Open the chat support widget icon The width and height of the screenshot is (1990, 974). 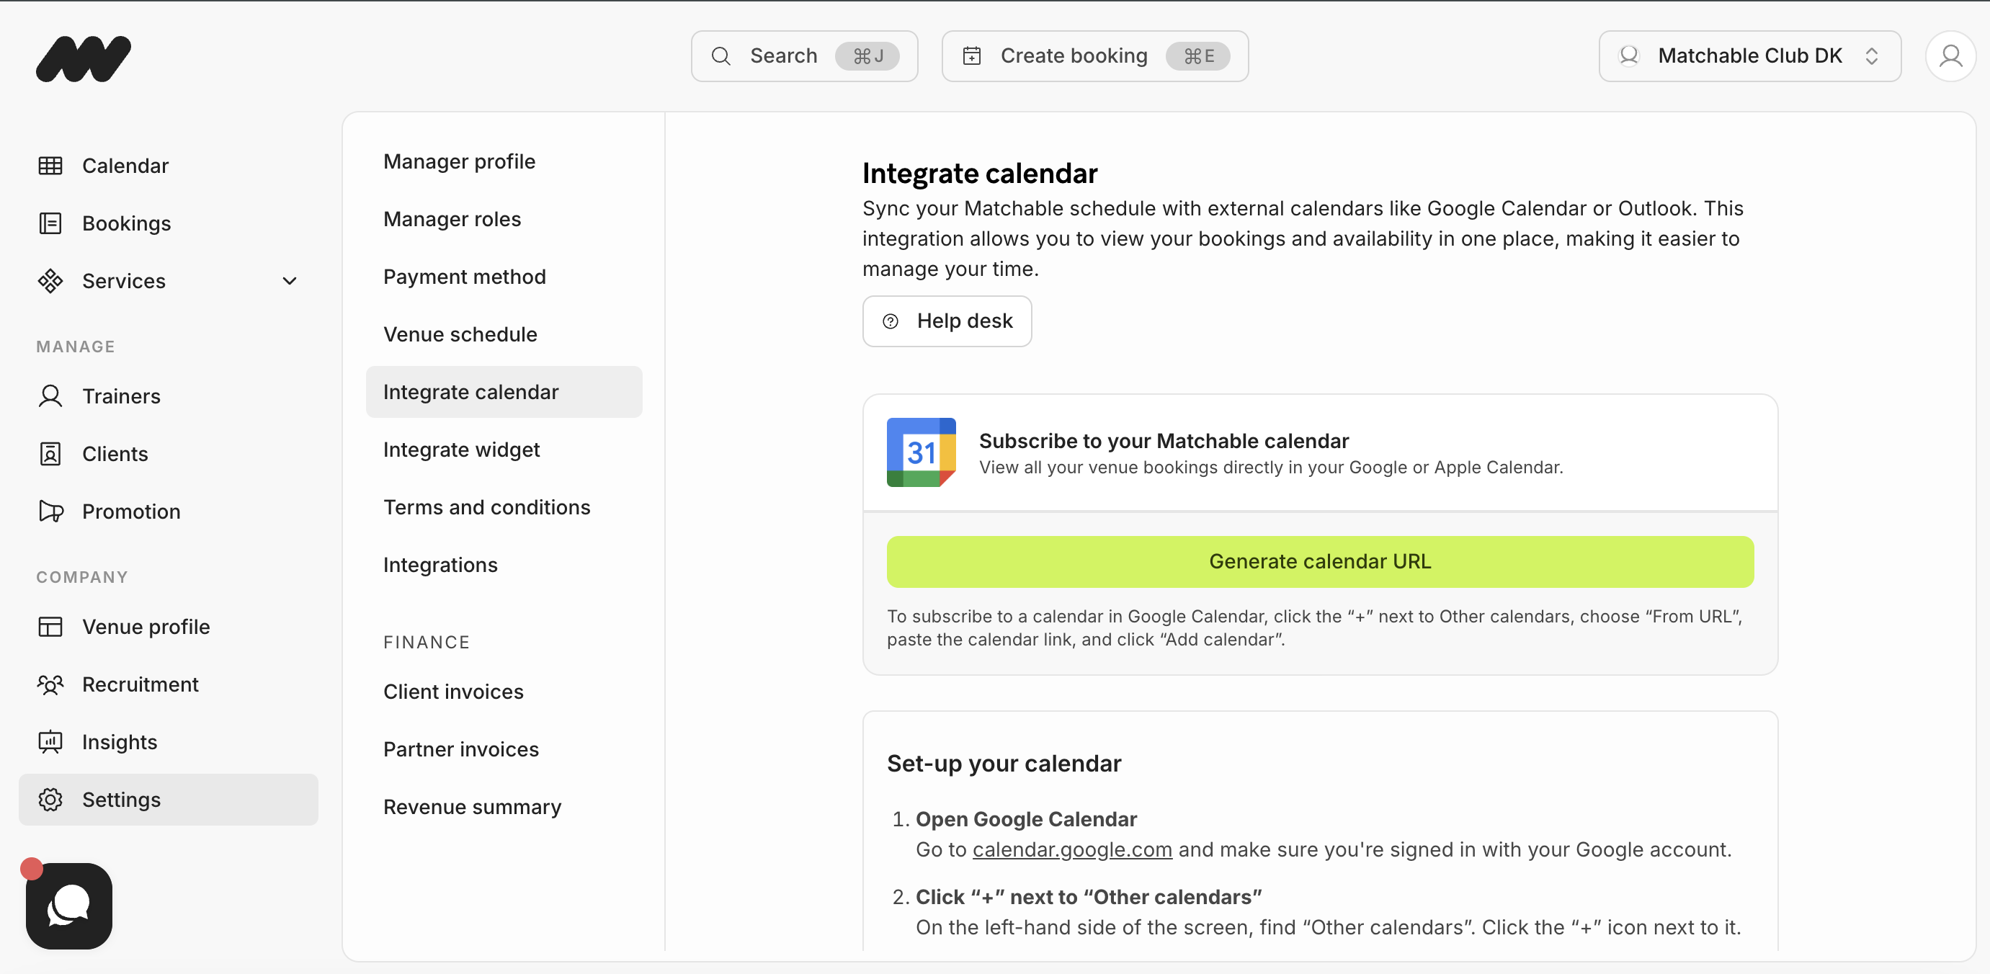pyautogui.click(x=68, y=906)
